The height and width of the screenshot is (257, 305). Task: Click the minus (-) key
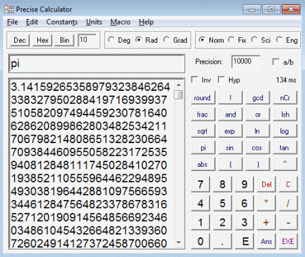(288, 222)
